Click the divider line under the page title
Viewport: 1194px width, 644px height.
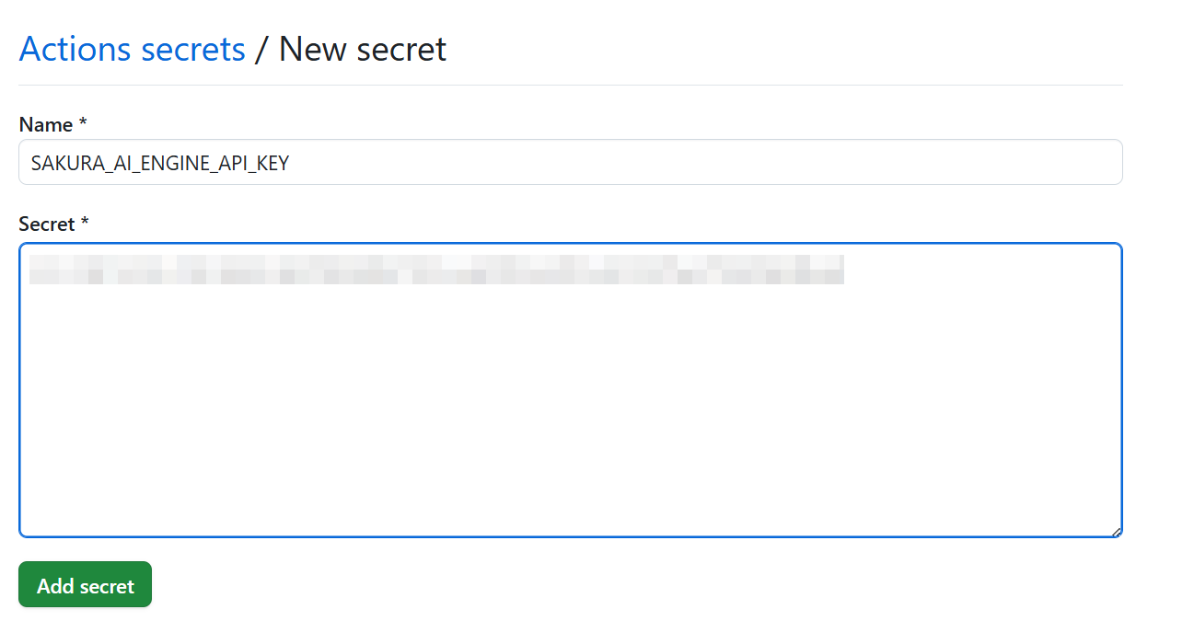coord(571,83)
